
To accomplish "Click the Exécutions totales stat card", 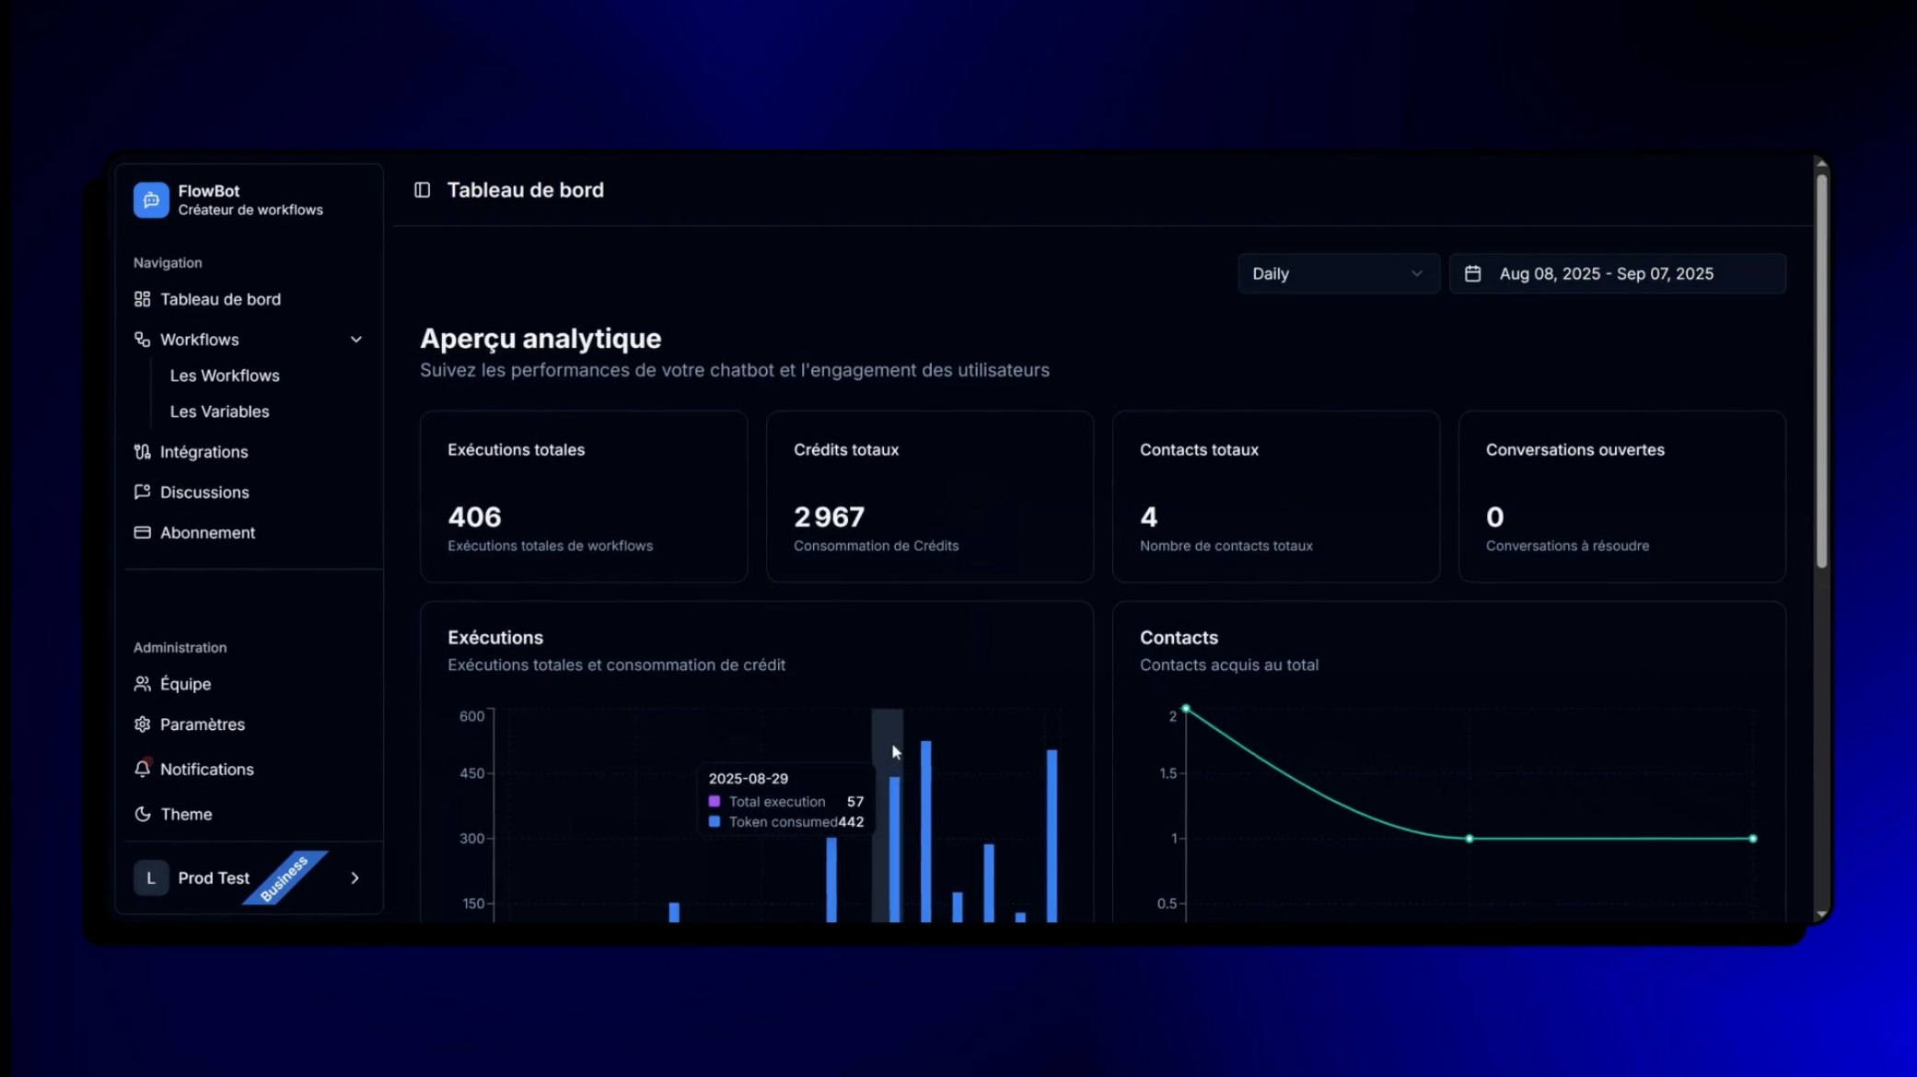I will [583, 496].
